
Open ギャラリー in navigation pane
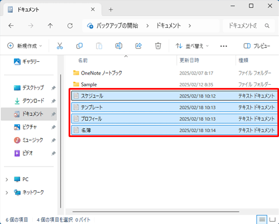point(27,61)
